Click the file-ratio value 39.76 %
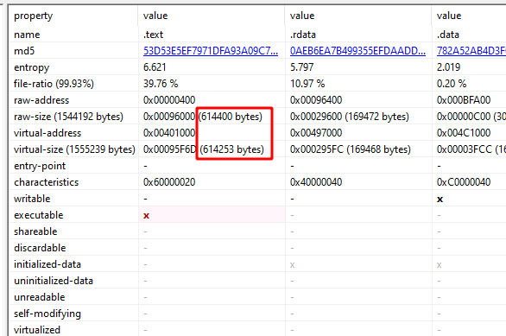The image size is (506, 336). click(161, 84)
